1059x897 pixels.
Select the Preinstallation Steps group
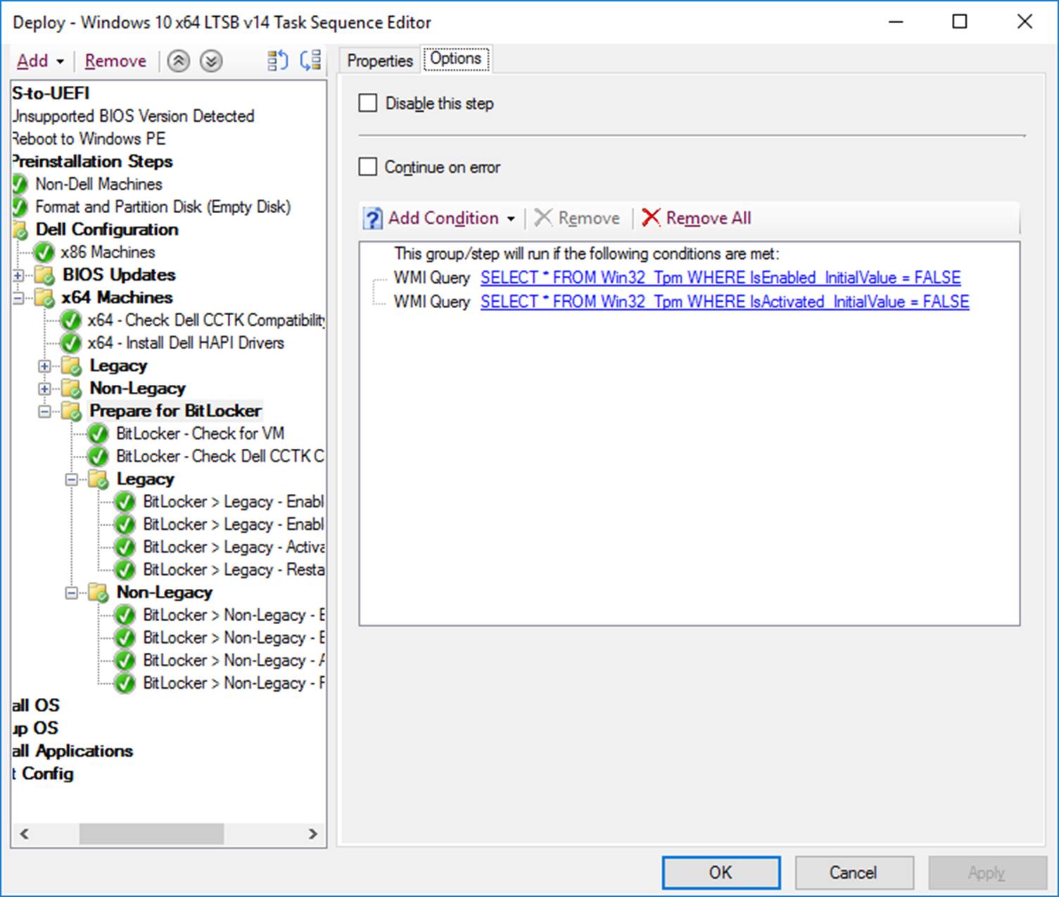point(92,161)
